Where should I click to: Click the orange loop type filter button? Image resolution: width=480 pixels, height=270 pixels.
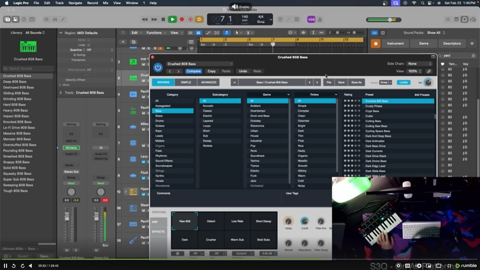pos(375,43)
